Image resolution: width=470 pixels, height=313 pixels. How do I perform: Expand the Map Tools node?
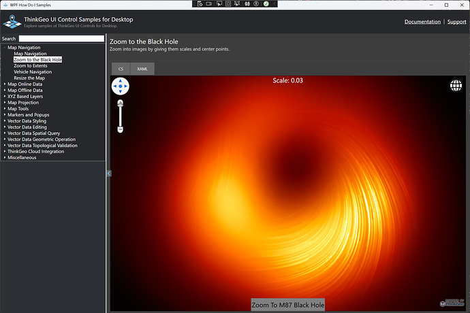click(x=5, y=109)
